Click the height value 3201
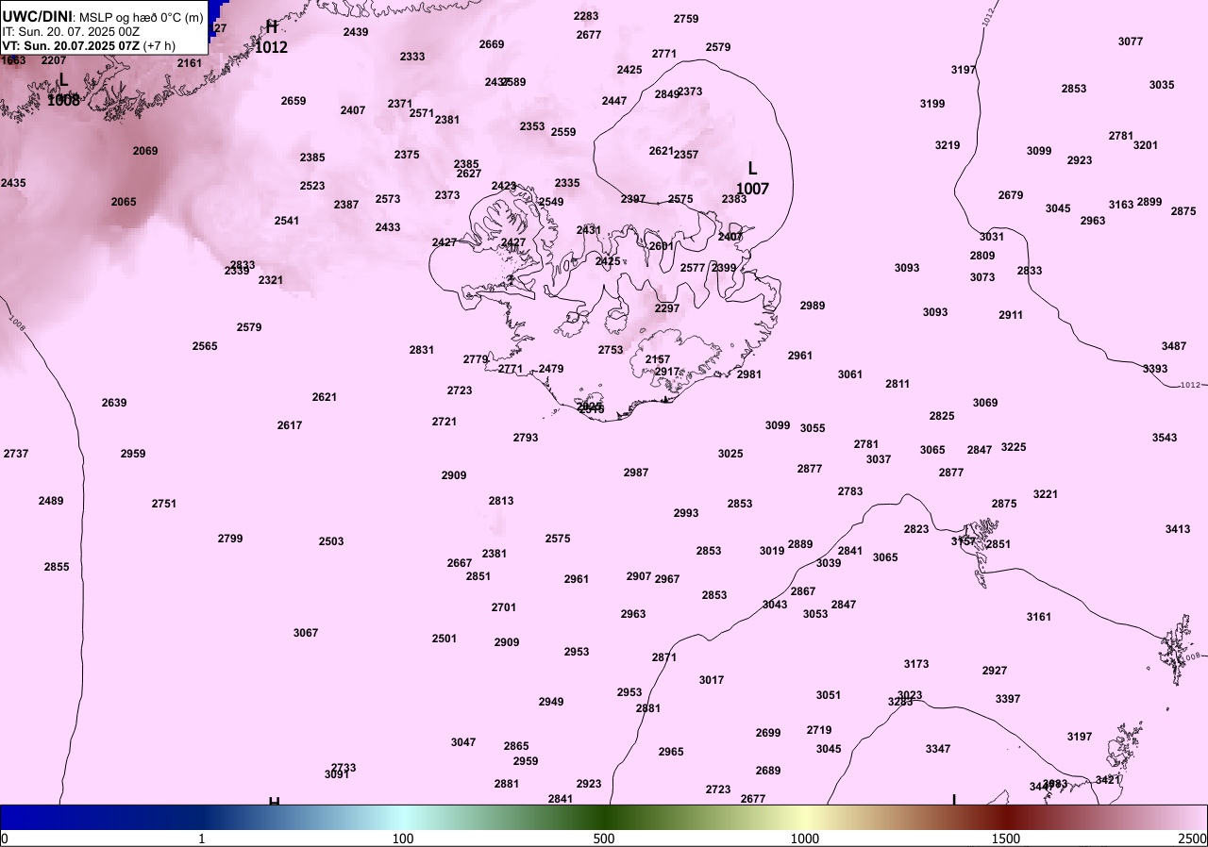 click(x=1146, y=145)
